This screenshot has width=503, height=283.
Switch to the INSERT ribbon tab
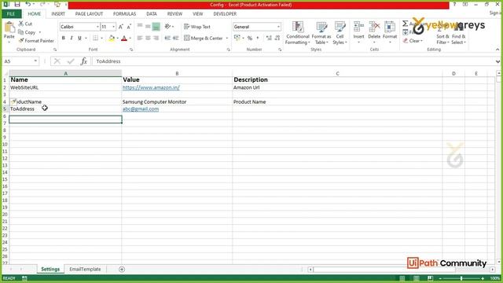pos(58,14)
